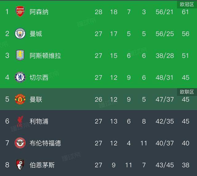Screen dimensions: 197x176
Task: Click Arsenal's 61 points value
Action: click(x=185, y=12)
